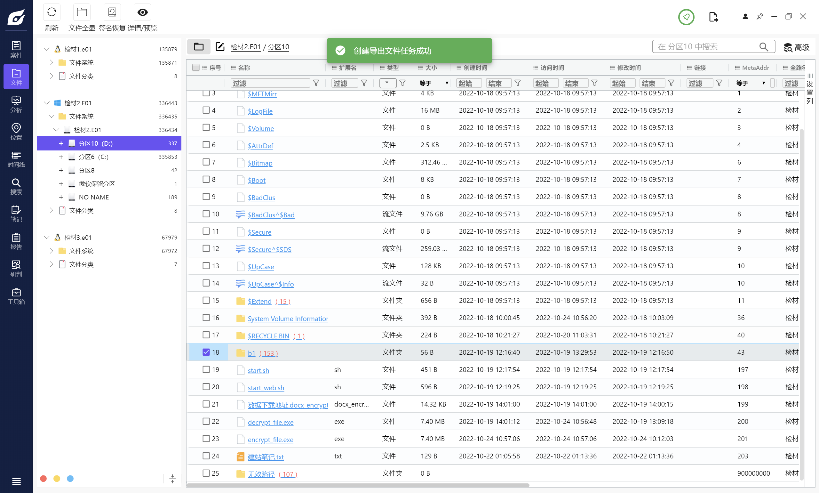Click the collapse-tree icon at panel bottom
Viewport: 819px width, 493px height.
coord(172,478)
